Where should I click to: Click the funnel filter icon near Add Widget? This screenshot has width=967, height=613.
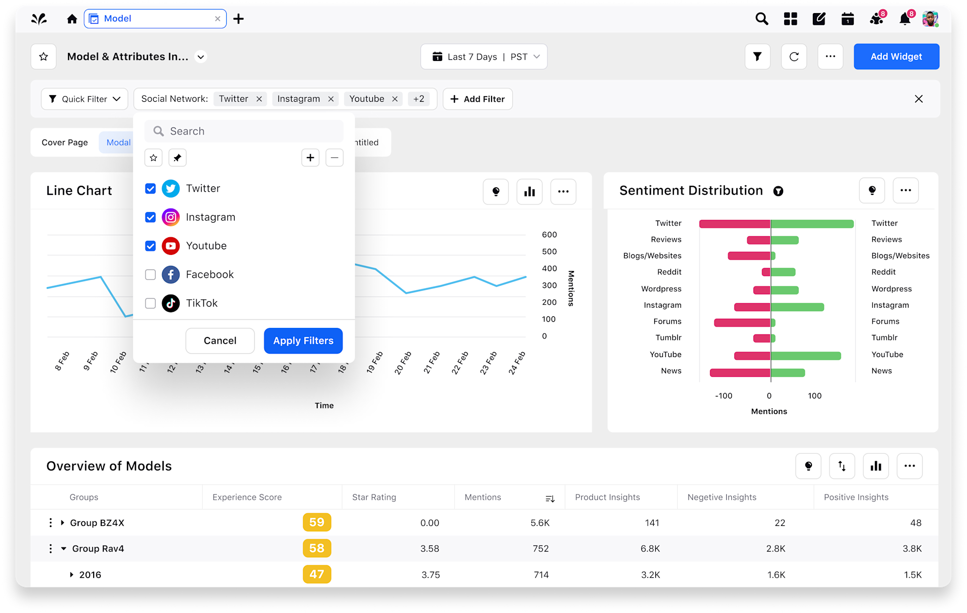pyautogui.click(x=757, y=56)
